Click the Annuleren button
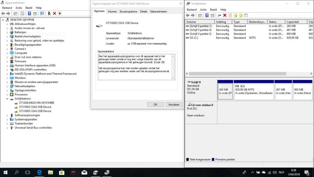The height and width of the screenshot is (177, 314). pos(174,104)
